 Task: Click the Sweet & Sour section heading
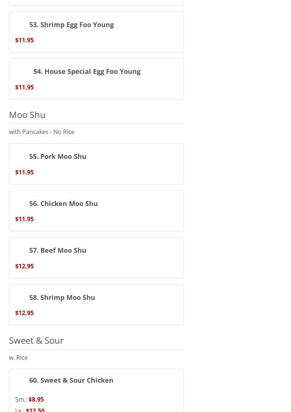tap(36, 340)
